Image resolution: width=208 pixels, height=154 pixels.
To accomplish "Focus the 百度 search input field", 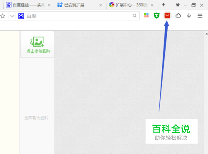I will 78,16.
